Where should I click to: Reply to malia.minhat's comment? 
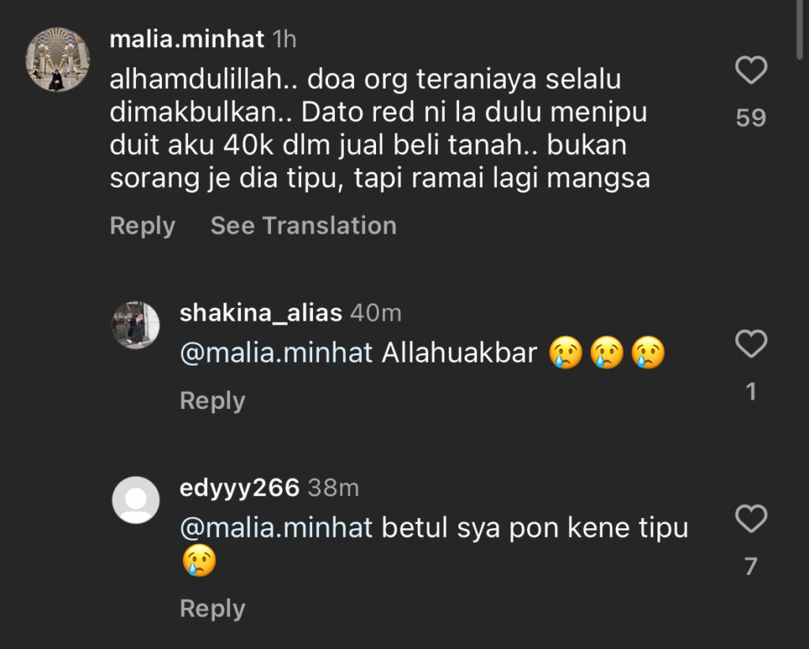click(142, 226)
